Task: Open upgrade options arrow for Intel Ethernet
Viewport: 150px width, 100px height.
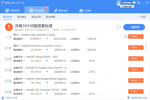Action: point(141,47)
